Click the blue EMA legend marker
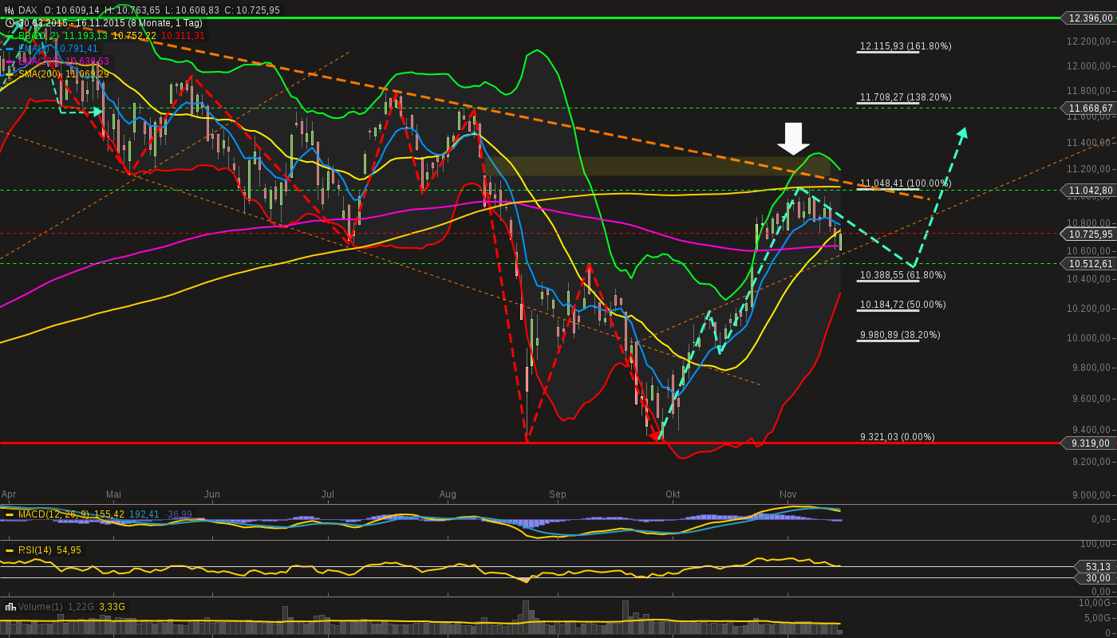Image resolution: width=1117 pixels, height=638 pixels. tap(10, 49)
